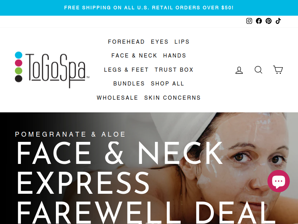Open the Pinterest social link icon
Viewport: 298px width, 224px height.
[268, 21]
